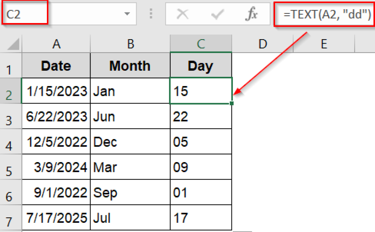This screenshot has height=232, width=375.
Task: Click the vertical ellipsis next to Name Box
Action: pyautogui.click(x=151, y=14)
